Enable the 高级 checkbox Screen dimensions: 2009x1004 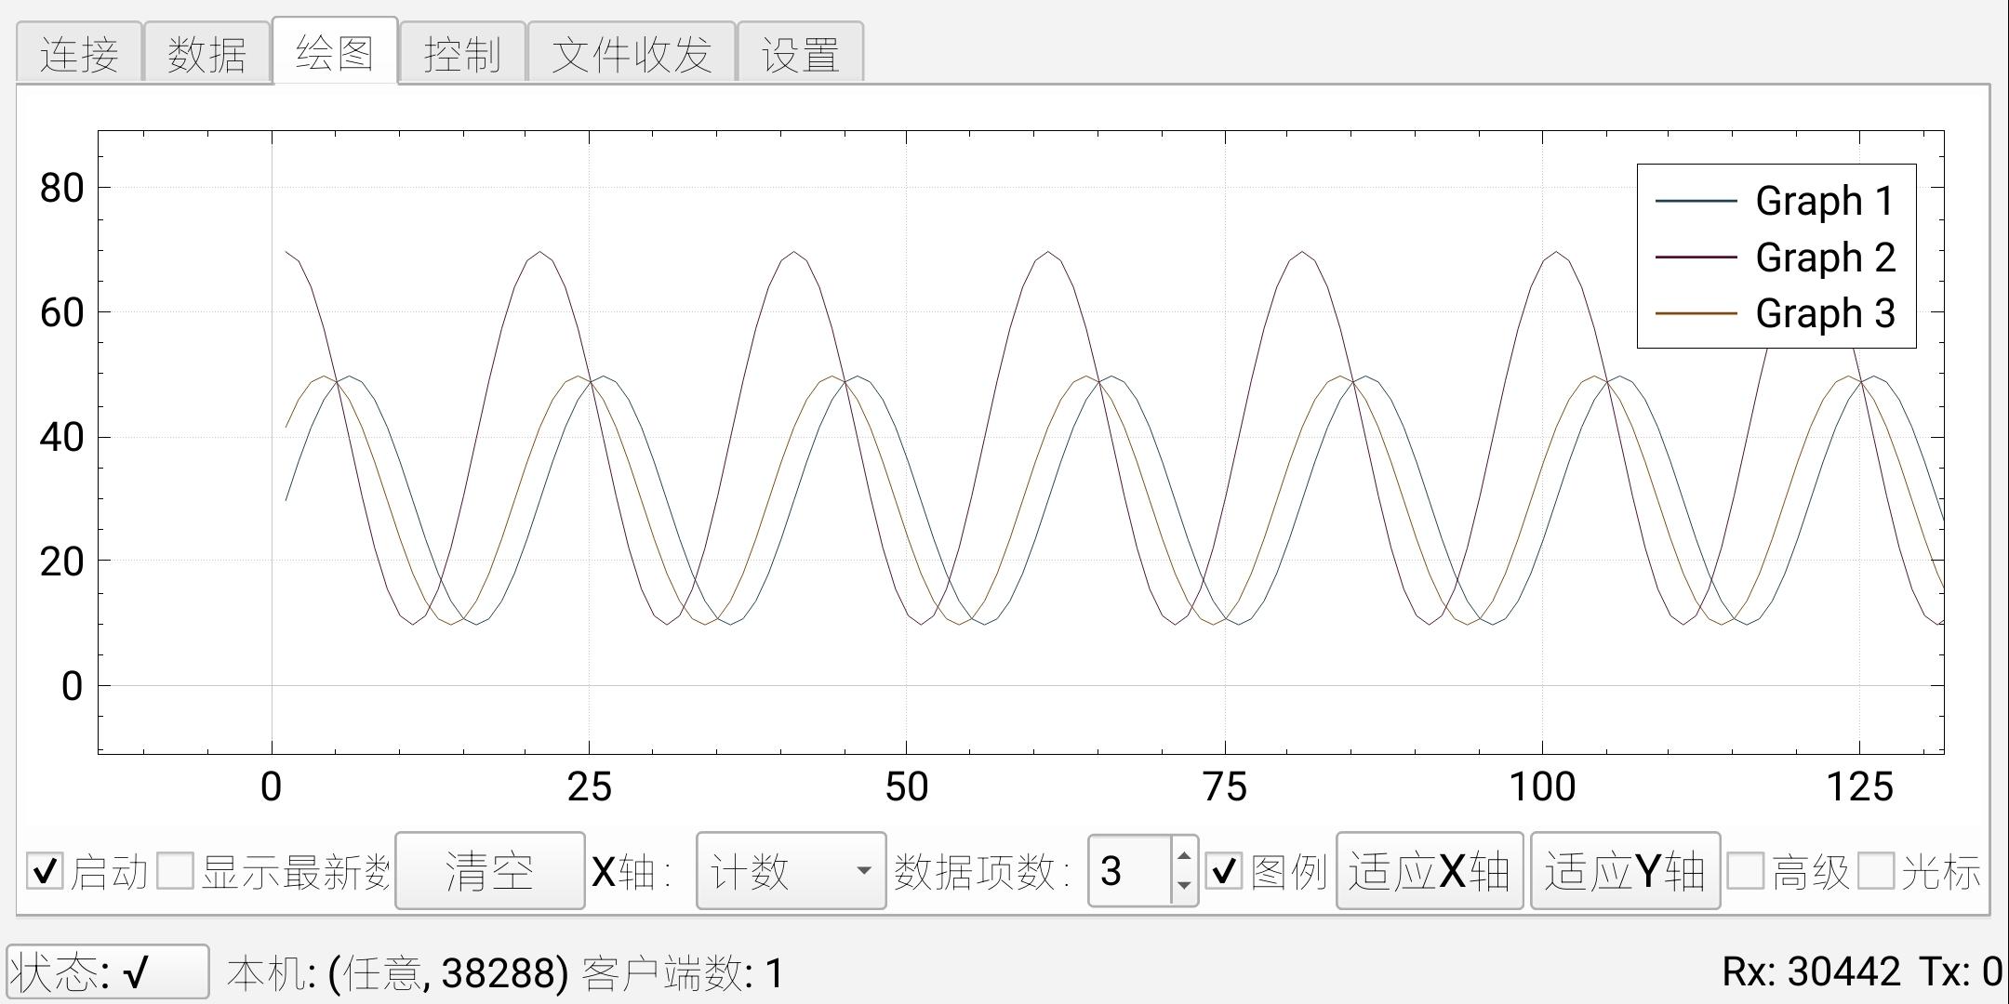tap(1745, 871)
